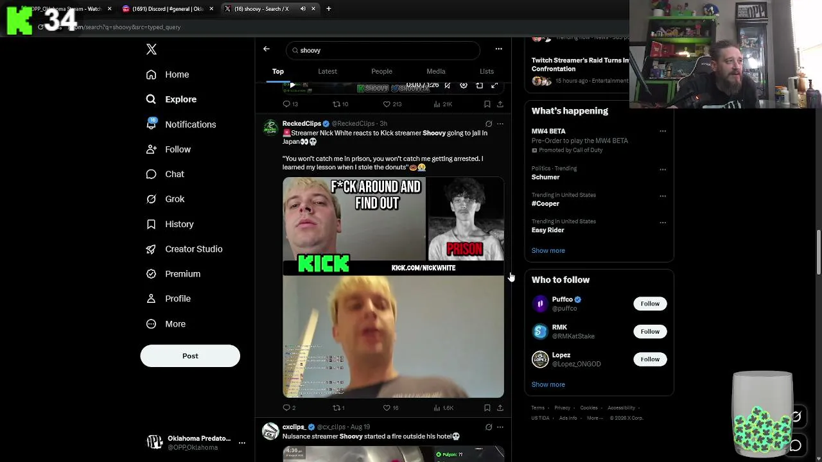Click the back arrow beside search box
The image size is (822, 462).
267,49
